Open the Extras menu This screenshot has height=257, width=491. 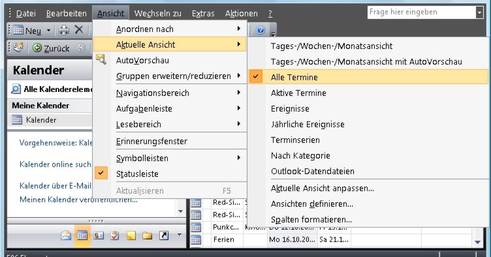203,13
